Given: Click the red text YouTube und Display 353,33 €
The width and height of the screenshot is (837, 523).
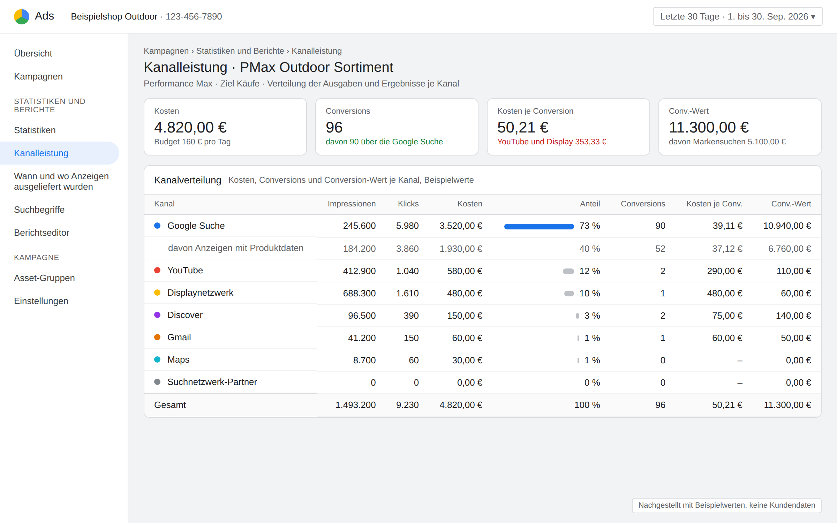Looking at the screenshot, I should click(x=552, y=142).
